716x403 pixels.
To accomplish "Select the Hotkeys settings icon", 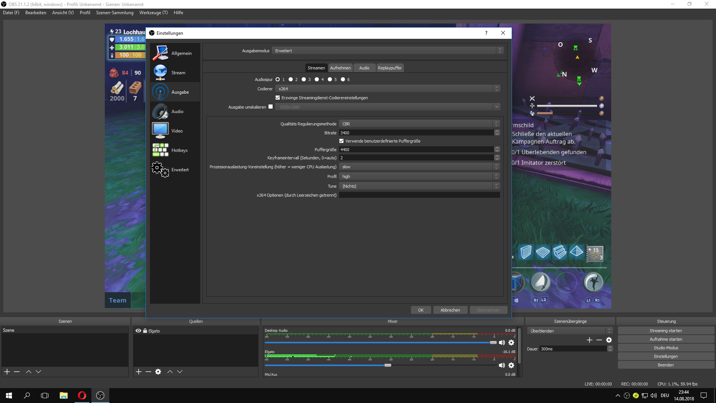I will pyautogui.click(x=160, y=150).
